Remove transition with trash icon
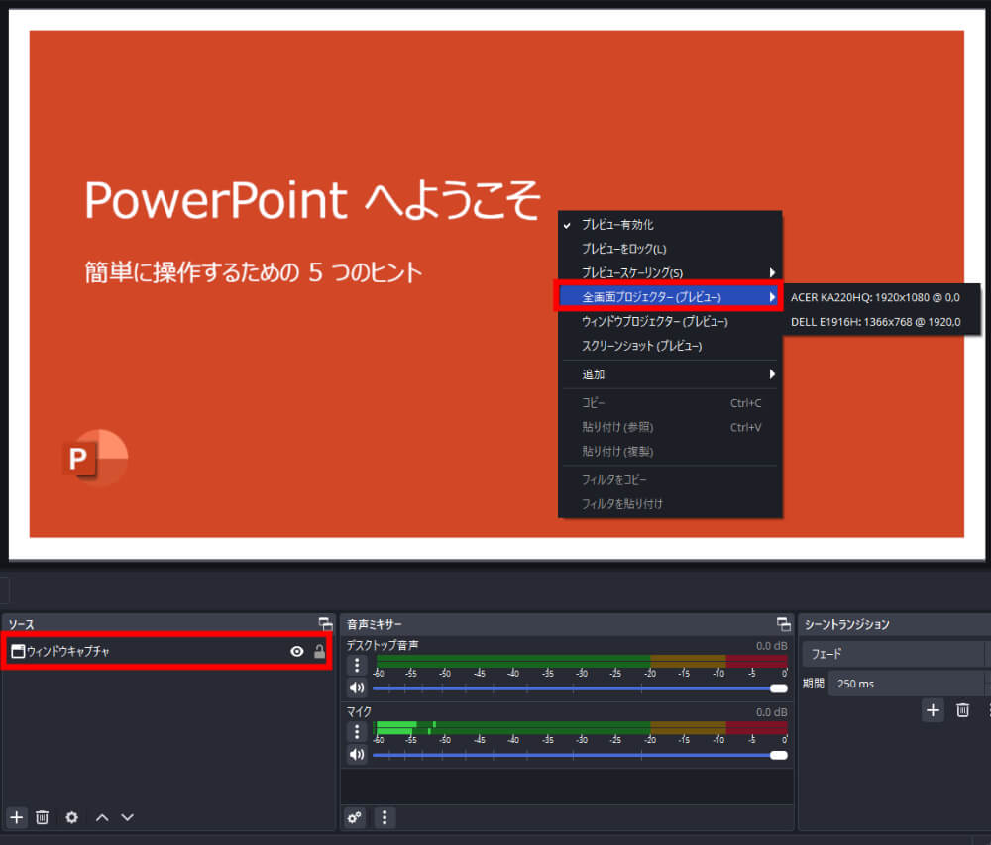 pos(962,710)
